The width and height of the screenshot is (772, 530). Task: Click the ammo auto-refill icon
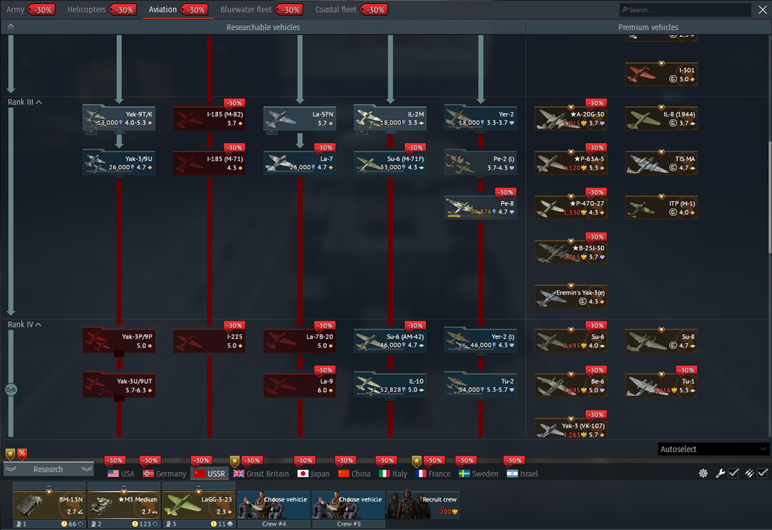pos(749,473)
